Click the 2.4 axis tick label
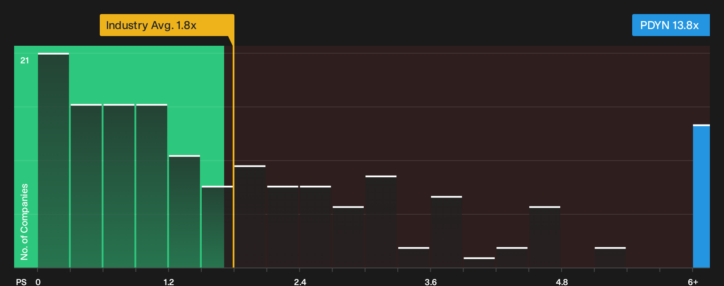This screenshot has width=724, height=286. 300,282
